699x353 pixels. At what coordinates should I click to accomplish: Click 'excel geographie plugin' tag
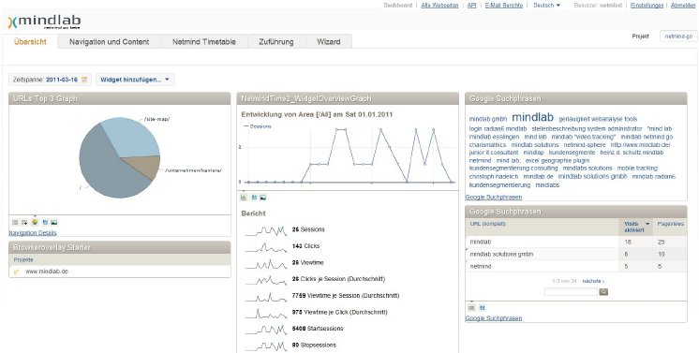[x=558, y=160]
